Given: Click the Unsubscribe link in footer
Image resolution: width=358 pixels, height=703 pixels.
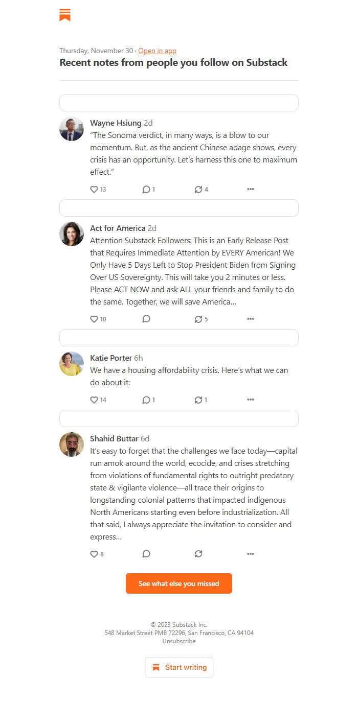Looking at the screenshot, I should tap(179, 641).
